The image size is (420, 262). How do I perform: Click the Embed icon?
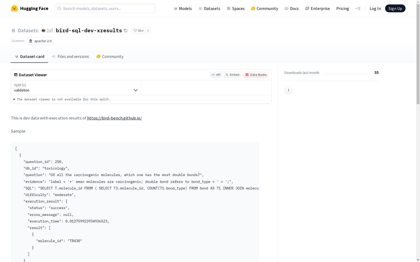point(227,75)
